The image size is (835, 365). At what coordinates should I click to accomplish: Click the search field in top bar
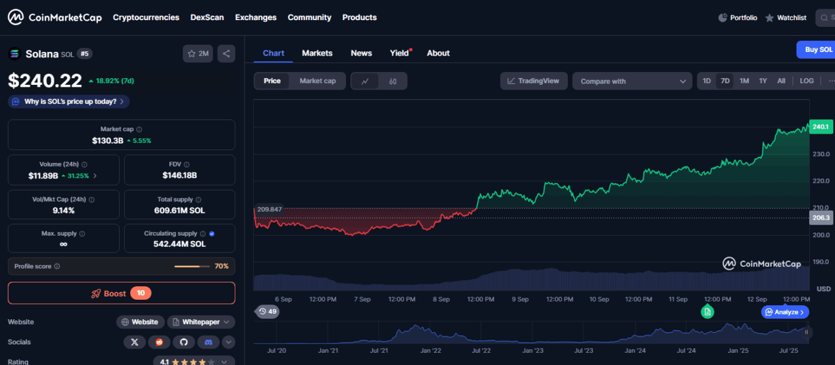point(825,18)
